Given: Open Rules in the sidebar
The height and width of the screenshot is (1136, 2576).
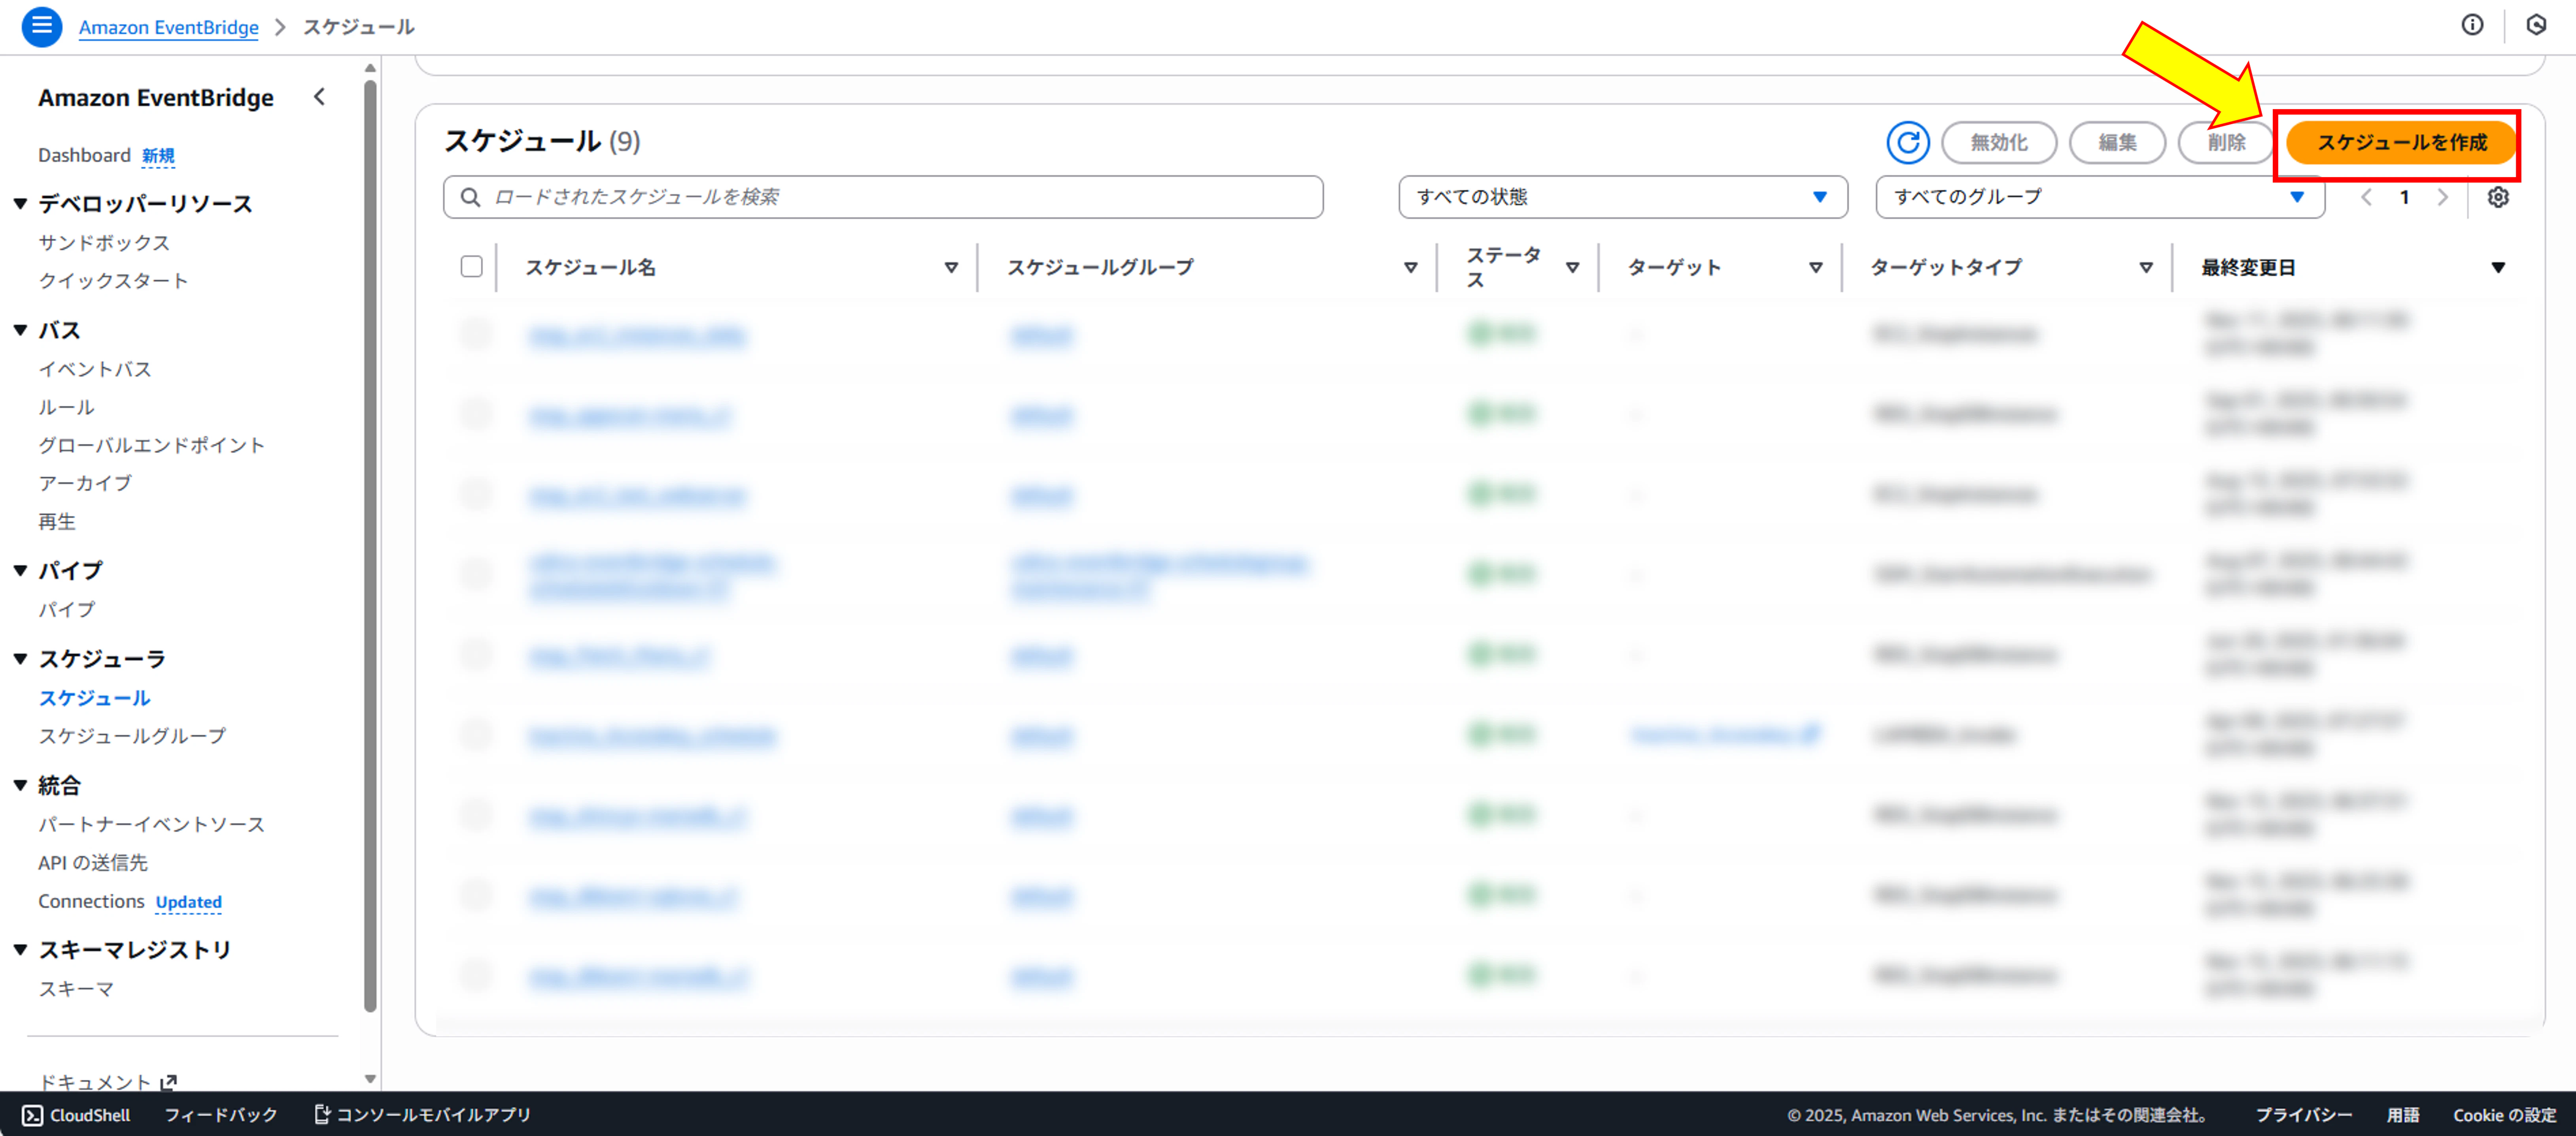Looking at the screenshot, I should pos(66,407).
